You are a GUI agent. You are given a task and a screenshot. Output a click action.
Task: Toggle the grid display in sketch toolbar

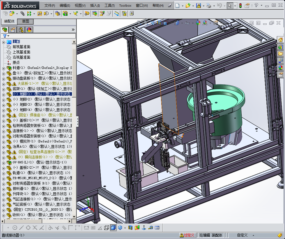93,228
